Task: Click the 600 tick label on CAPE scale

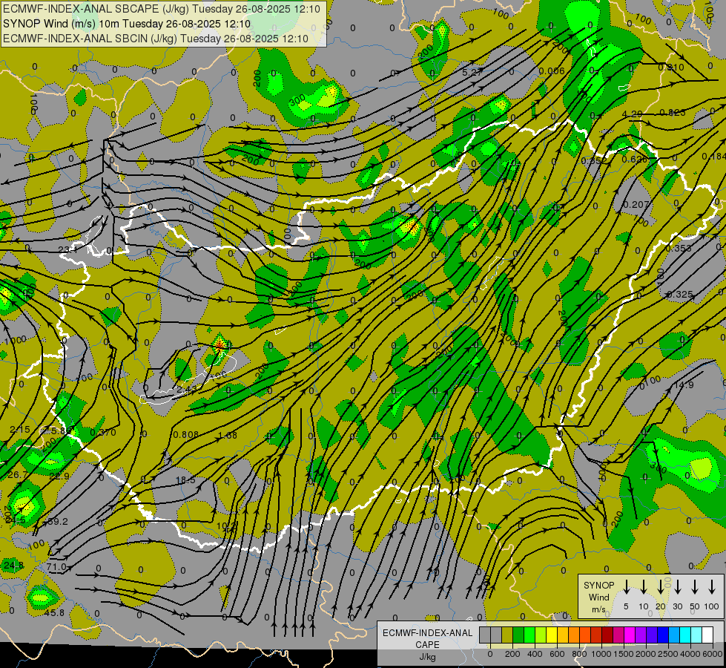Action: (557, 654)
